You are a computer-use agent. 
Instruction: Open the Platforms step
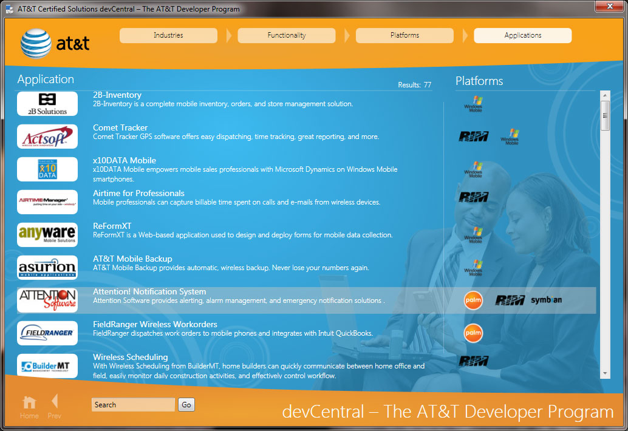pos(404,35)
